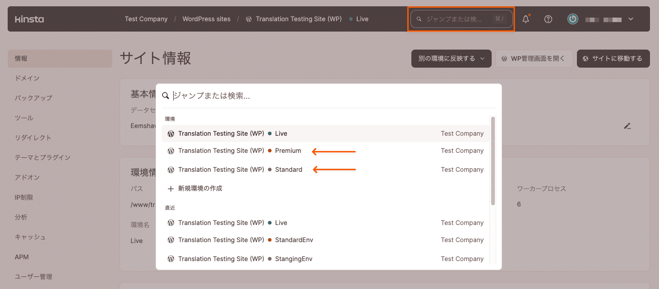Select 情報 in the sidebar

(x=60, y=59)
